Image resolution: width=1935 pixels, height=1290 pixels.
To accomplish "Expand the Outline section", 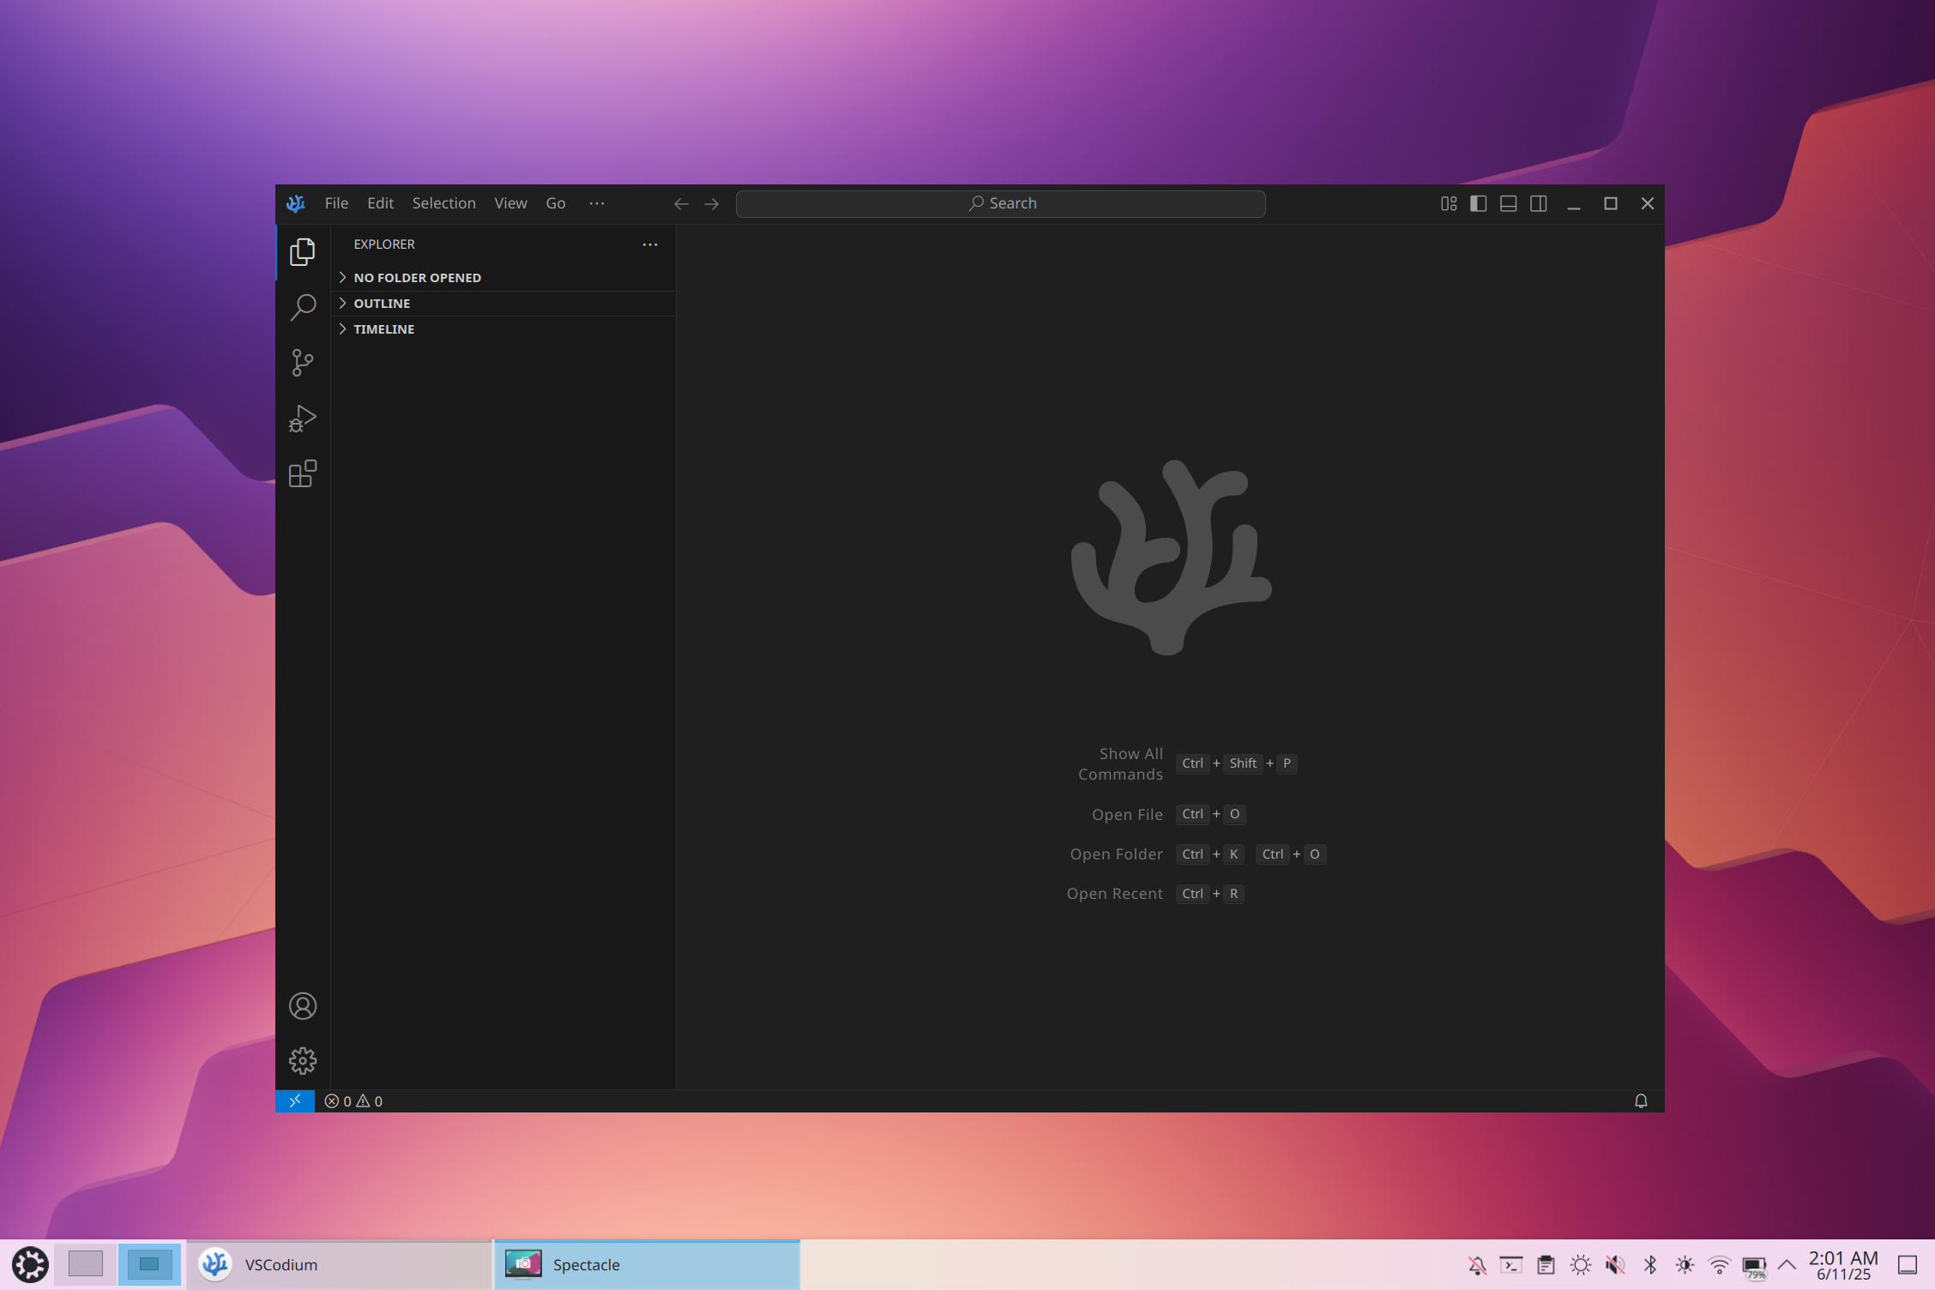I will pyautogui.click(x=382, y=303).
